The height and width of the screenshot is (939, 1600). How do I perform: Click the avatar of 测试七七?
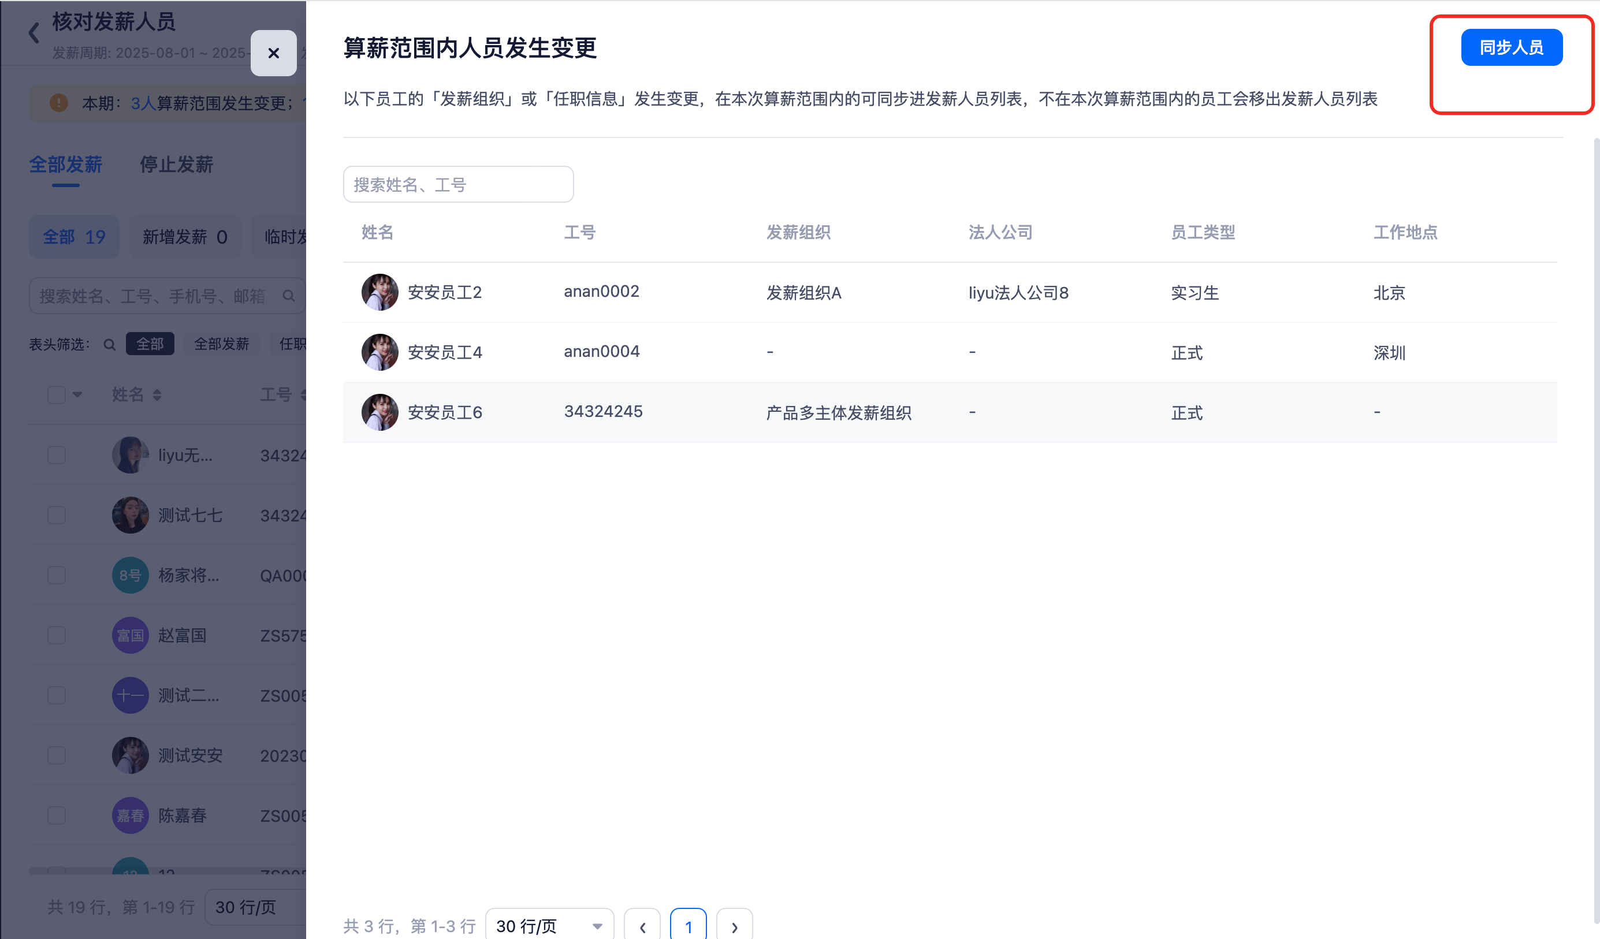pyautogui.click(x=130, y=515)
